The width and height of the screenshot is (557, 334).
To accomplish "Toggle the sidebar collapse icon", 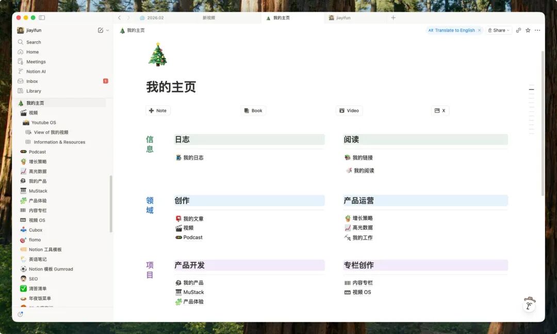I will [x=42, y=18].
